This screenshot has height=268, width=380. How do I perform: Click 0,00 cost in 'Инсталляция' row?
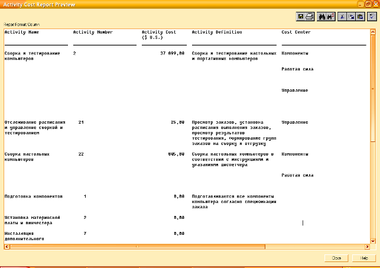click(179, 233)
